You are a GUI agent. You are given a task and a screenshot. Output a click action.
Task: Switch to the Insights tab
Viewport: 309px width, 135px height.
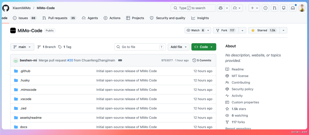click(200, 18)
